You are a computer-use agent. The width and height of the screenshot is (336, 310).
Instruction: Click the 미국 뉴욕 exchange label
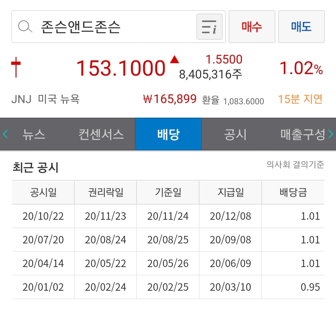[59, 99]
